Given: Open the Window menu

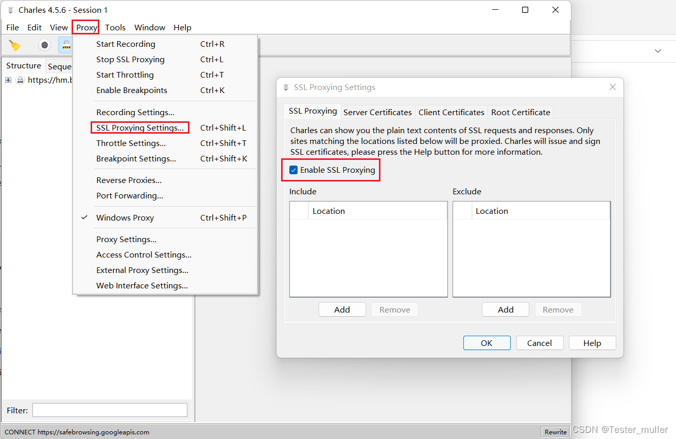Looking at the screenshot, I should click(150, 28).
